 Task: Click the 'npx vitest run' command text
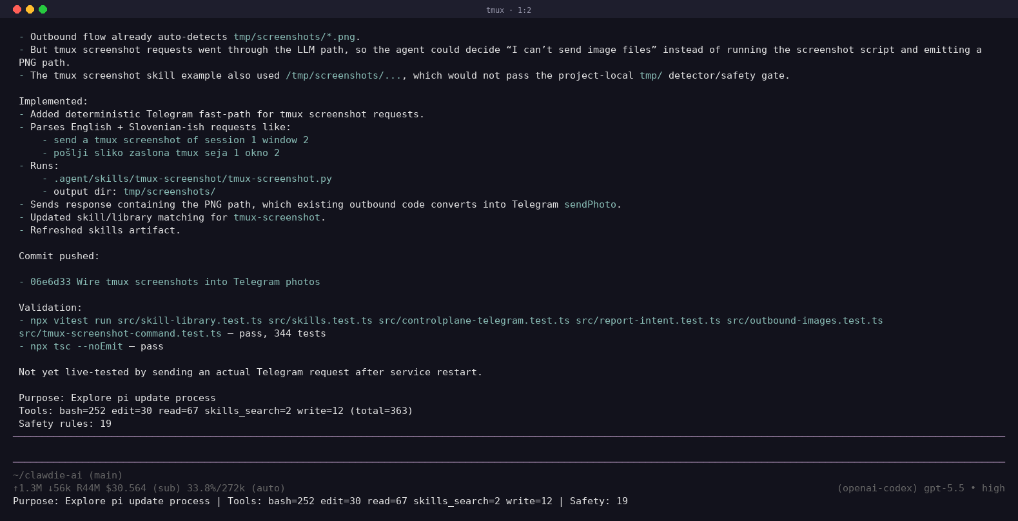point(71,320)
